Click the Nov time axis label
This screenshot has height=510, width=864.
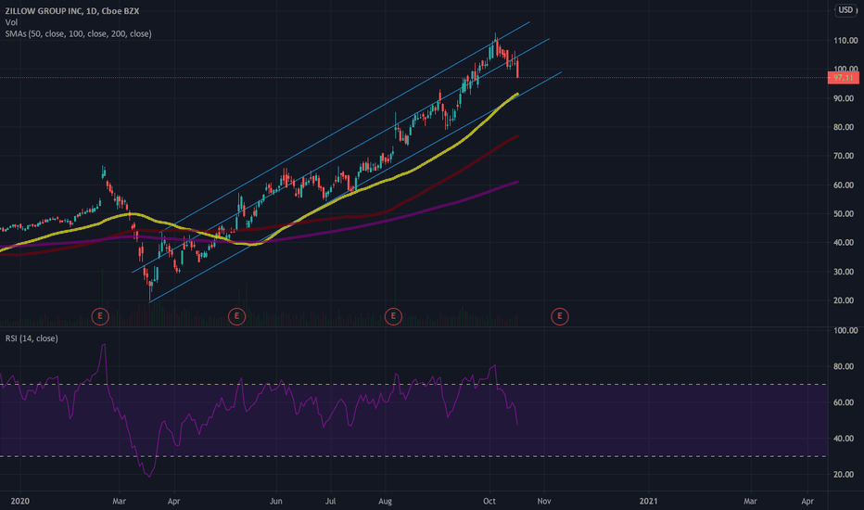point(544,501)
